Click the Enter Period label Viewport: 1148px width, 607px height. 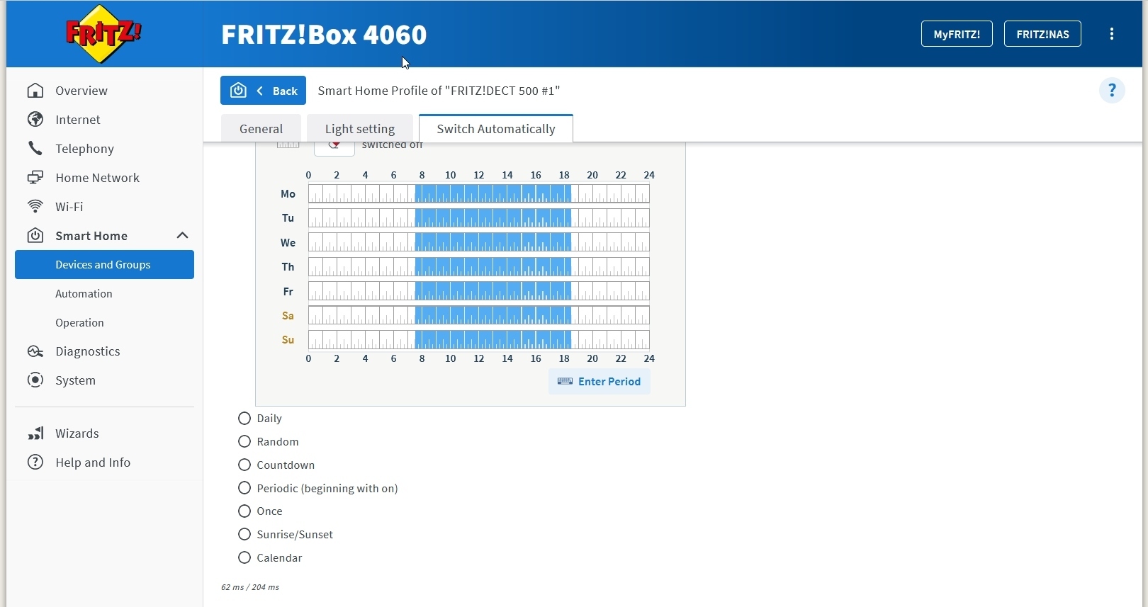tap(609, 382)
